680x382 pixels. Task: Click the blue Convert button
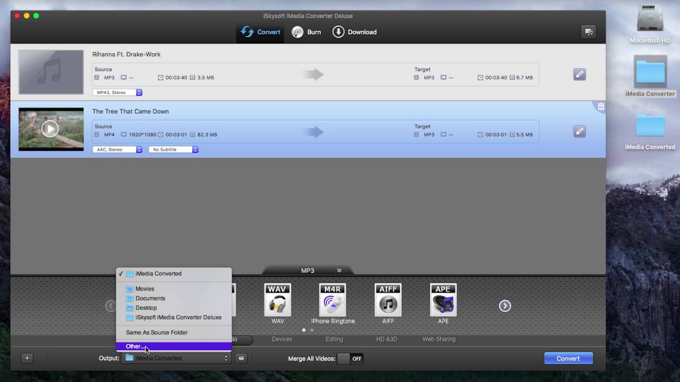click(x=568, y=358)
